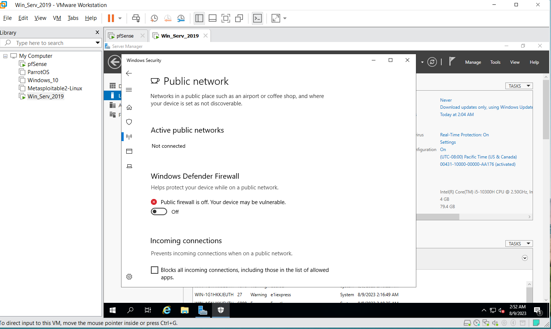551x329 pixels.
Task: Open guest Action Center notifications
Action: [537, 311]
